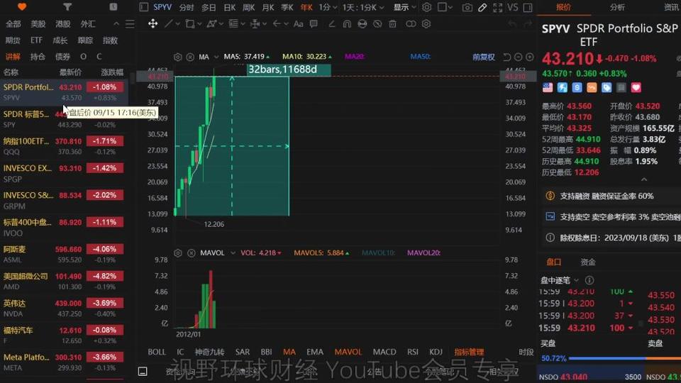
Task: Switch to the 资金 tab
Action: pos(588,262)
